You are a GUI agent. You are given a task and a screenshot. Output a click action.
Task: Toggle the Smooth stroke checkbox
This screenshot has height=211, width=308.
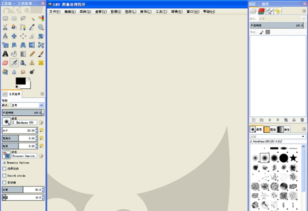[x=5, y=175]
